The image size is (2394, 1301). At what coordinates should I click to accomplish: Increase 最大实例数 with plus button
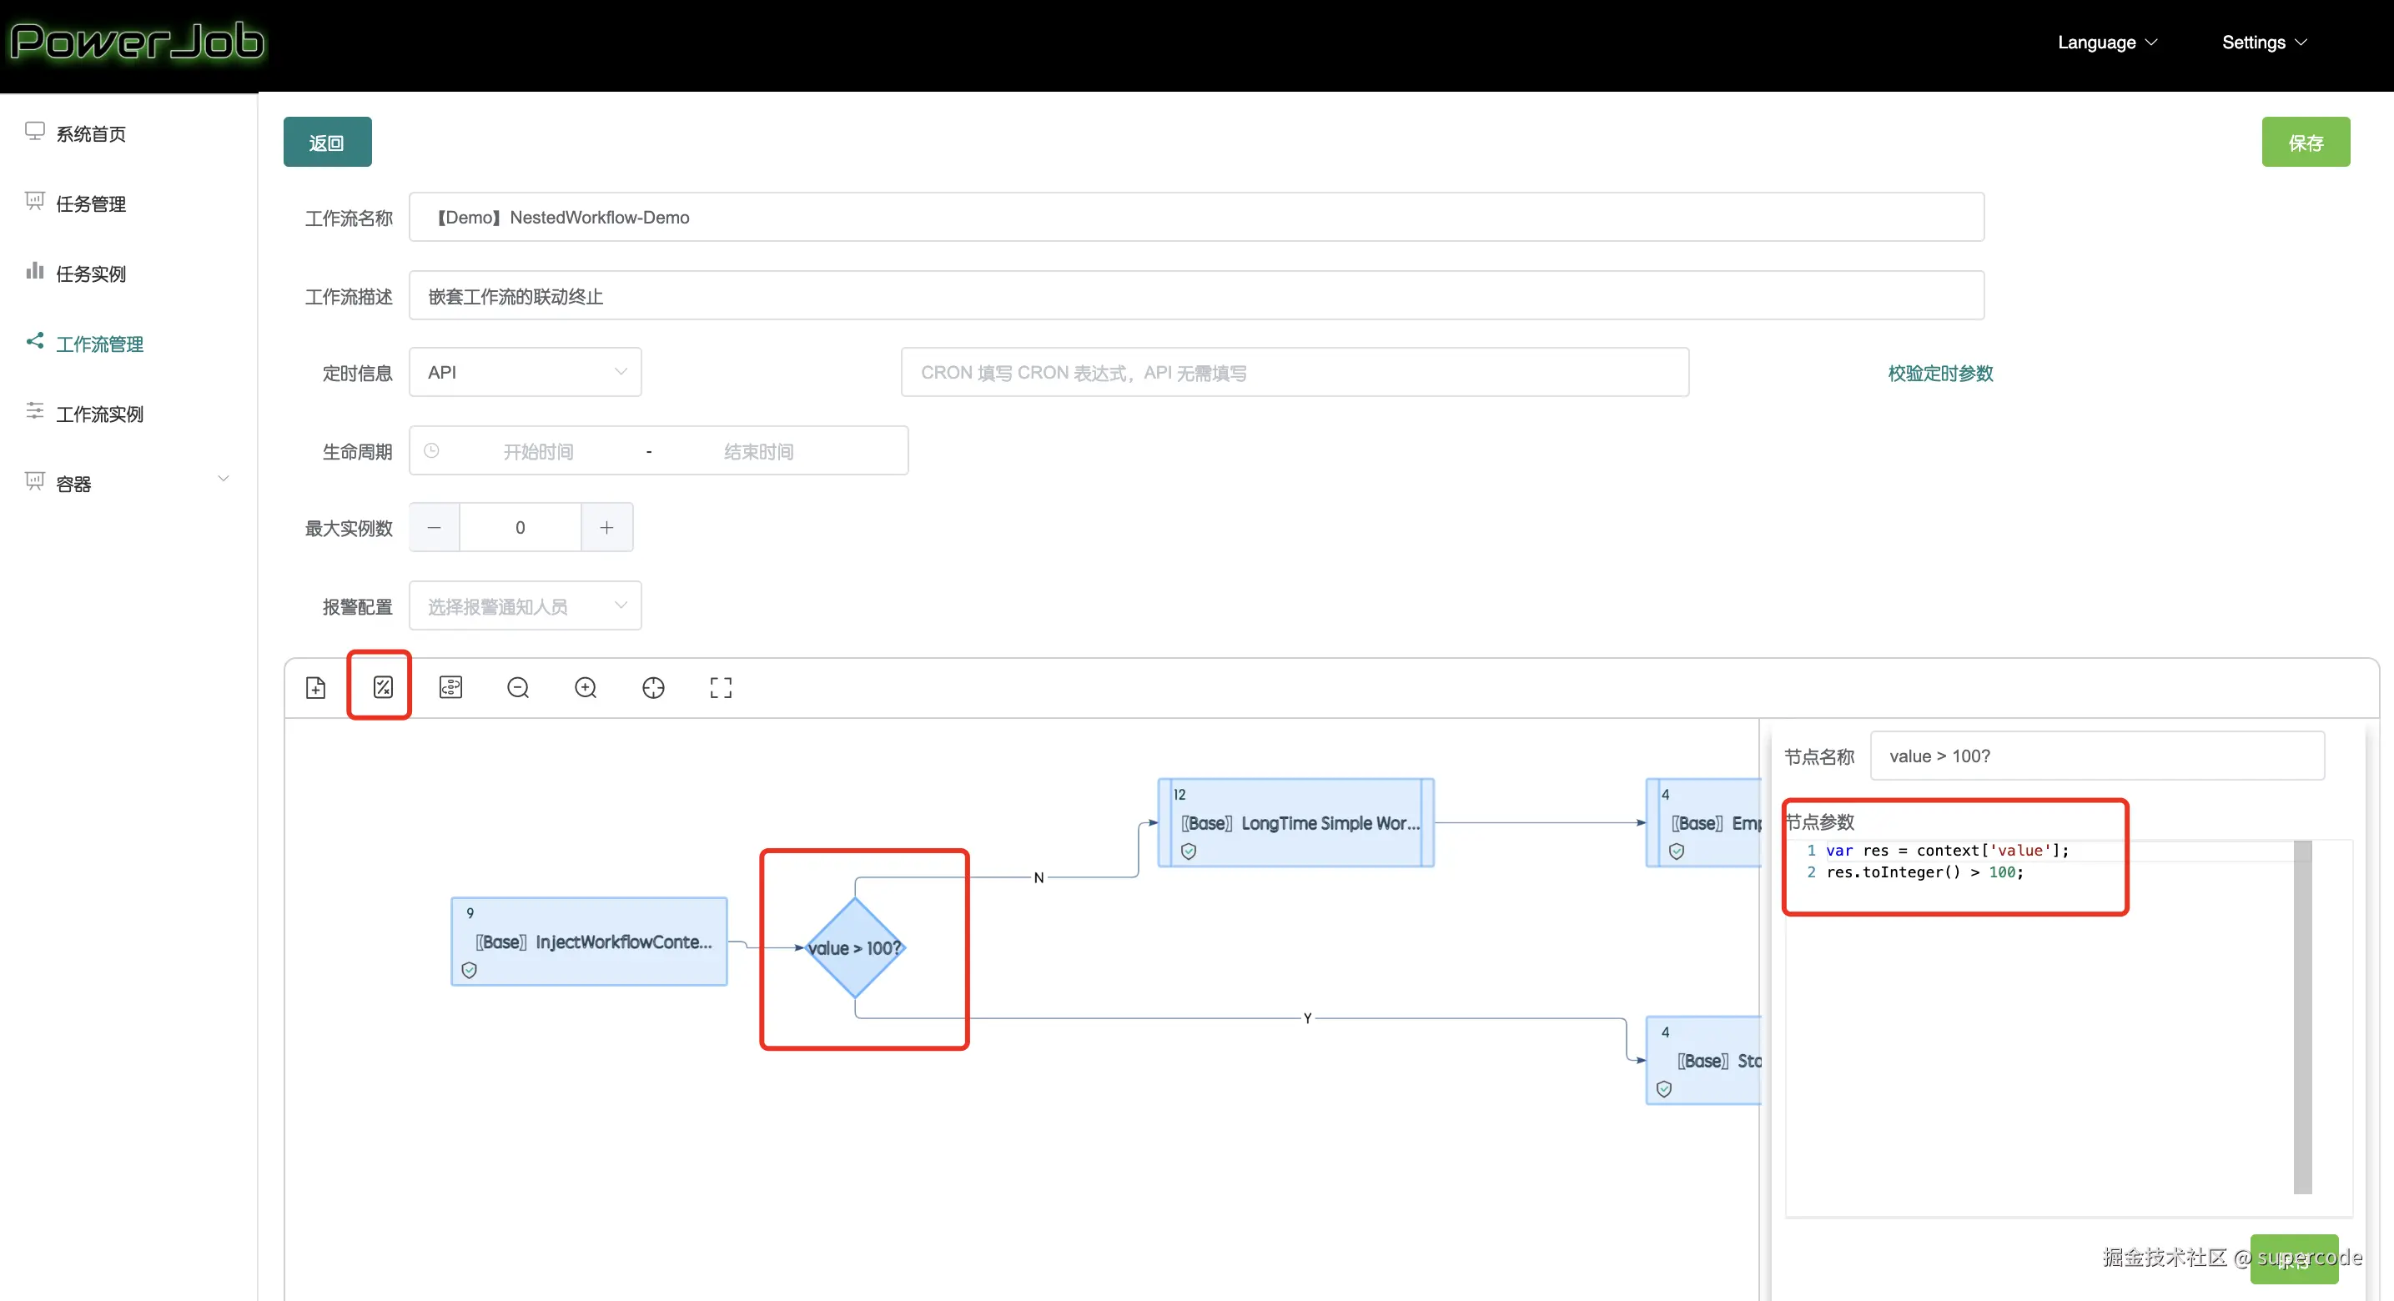point(607,528)
